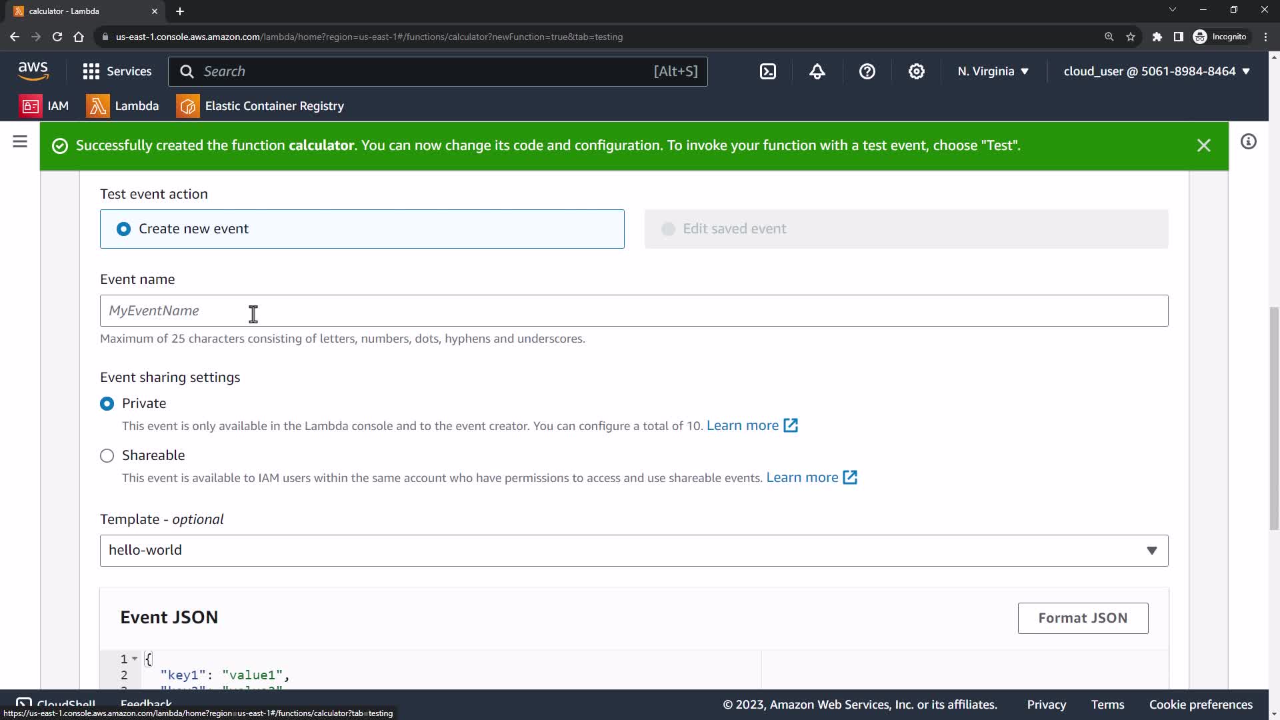Open the notifications bell
Viewport: 1280px width, 720px height.
point(817,71)
